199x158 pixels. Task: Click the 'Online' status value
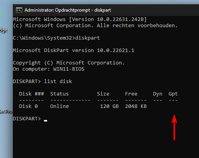pos(60,106)
